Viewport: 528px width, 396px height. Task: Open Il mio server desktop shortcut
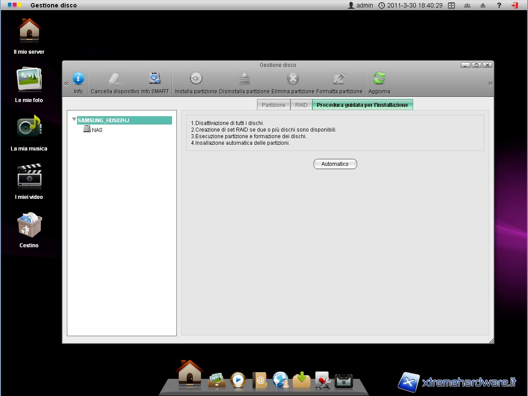pyautogui.click(x=29, y=31)
